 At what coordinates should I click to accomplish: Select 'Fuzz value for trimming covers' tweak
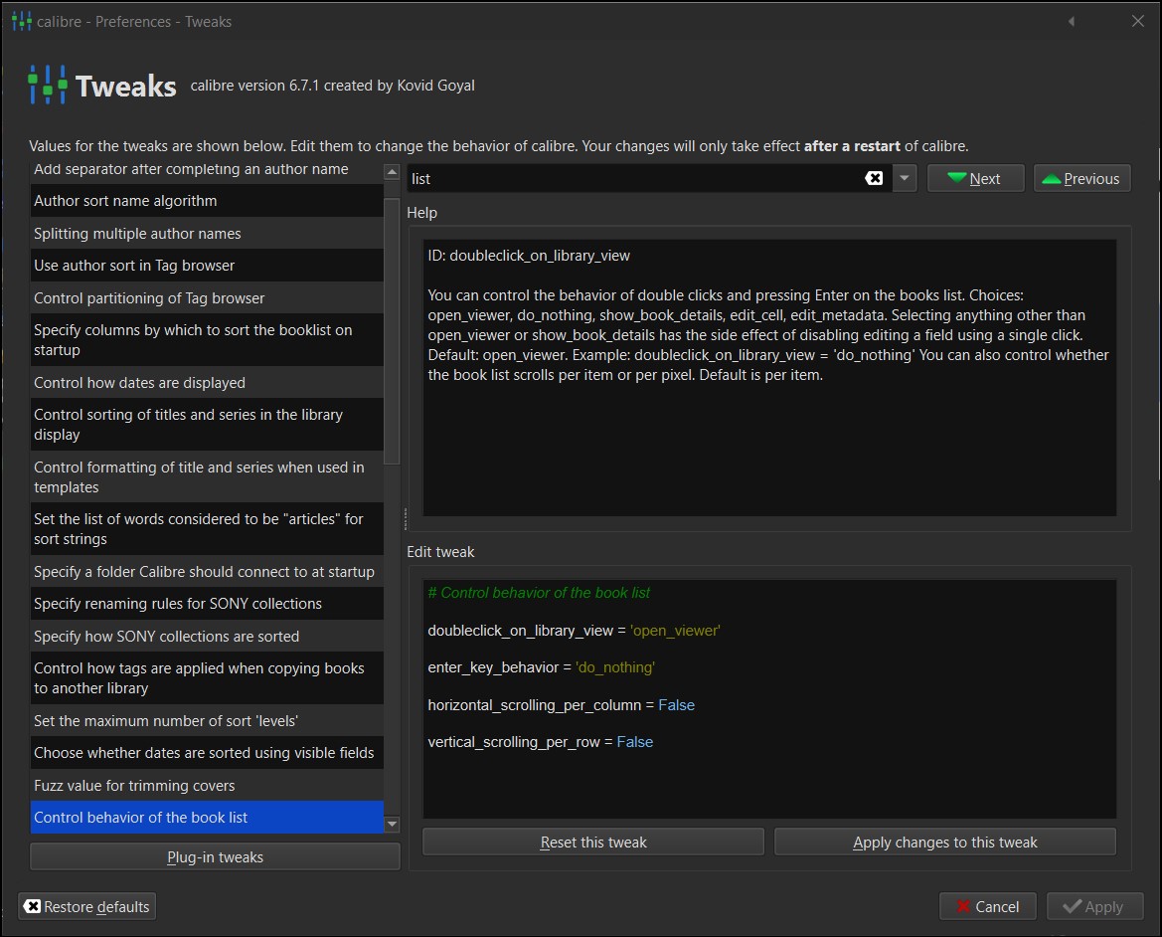point(207,785)
